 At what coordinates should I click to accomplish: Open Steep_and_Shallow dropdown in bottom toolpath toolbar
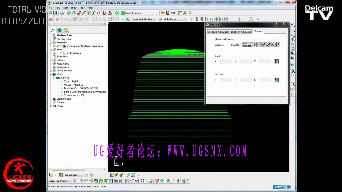tap(70, 181)
